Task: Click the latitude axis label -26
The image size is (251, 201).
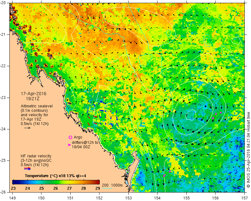Action: coord(3,192)
